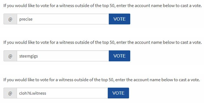
Task: Vote for the precise witness
Action: (x=120, y=19)
